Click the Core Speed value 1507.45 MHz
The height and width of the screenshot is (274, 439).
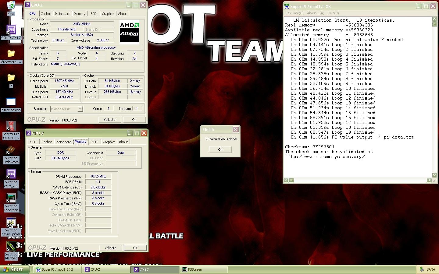click(x=64, y=81)
